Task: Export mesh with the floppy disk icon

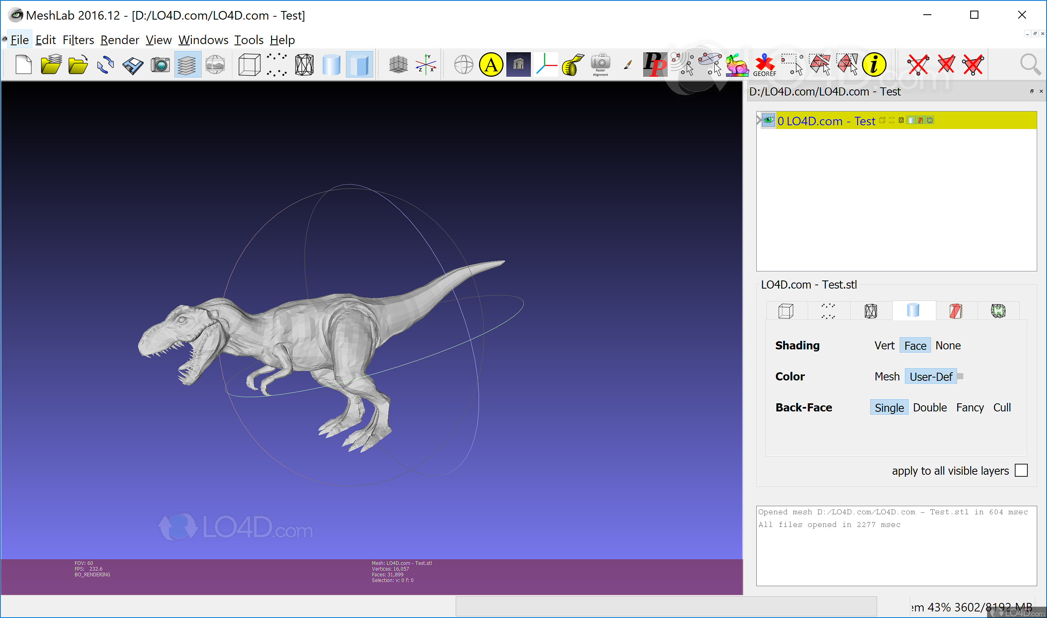Action: click(x=133, y=65)
